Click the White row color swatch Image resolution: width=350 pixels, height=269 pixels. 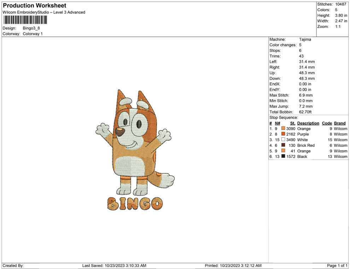[x=283, y=139]
